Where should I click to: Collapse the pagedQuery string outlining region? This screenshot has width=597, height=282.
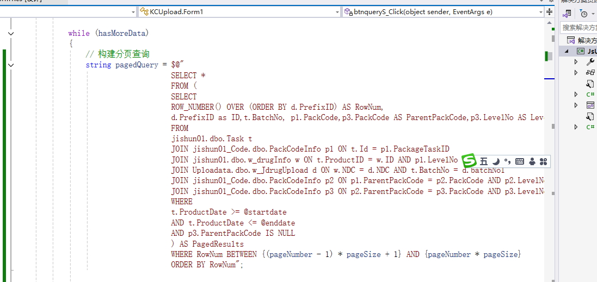tap(11, 65)
